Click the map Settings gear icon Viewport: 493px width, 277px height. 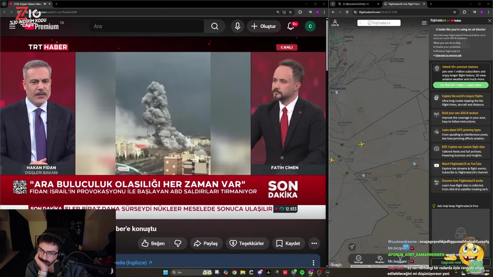[359, 259]
